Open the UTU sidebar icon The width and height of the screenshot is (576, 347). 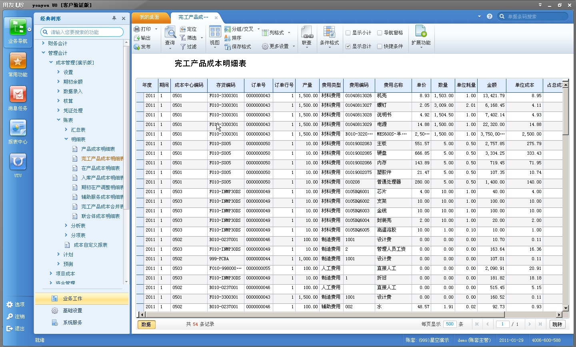18,162
